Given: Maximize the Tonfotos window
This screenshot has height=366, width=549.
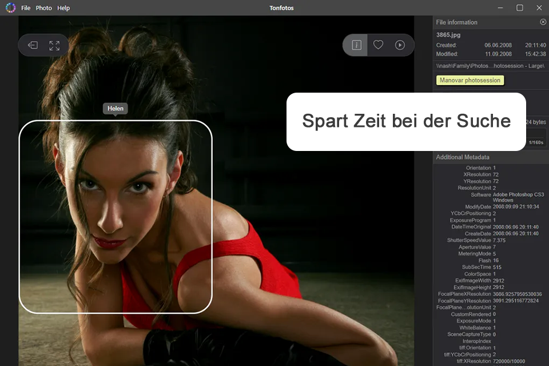Looking at the screenshot, I should (520, 7).
